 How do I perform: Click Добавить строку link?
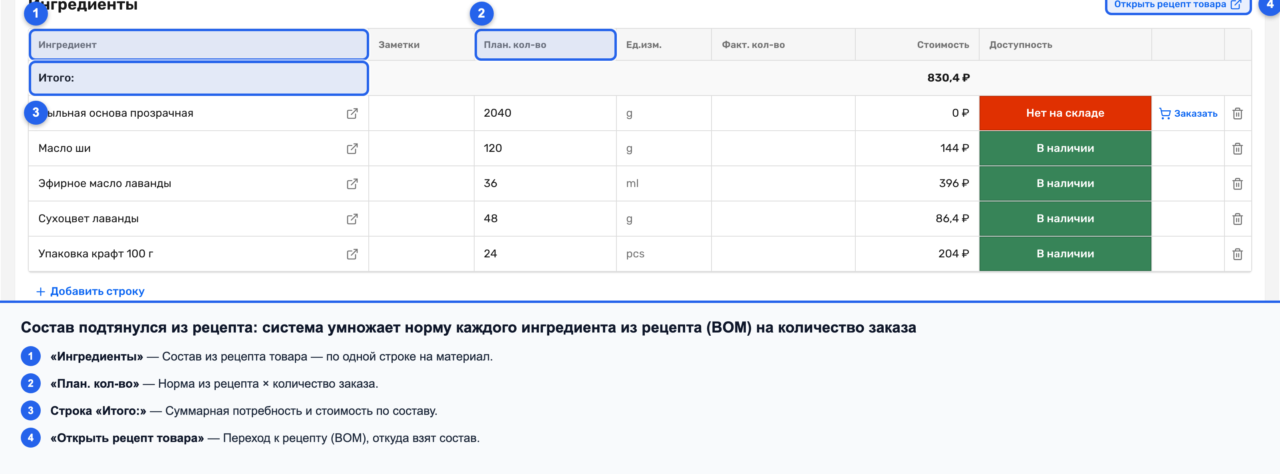(90, 291)
